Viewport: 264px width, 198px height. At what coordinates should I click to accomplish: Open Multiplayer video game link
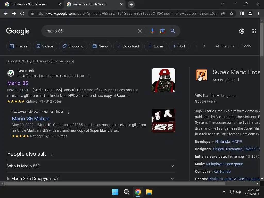pyautogui.click(x=224, y=164)
